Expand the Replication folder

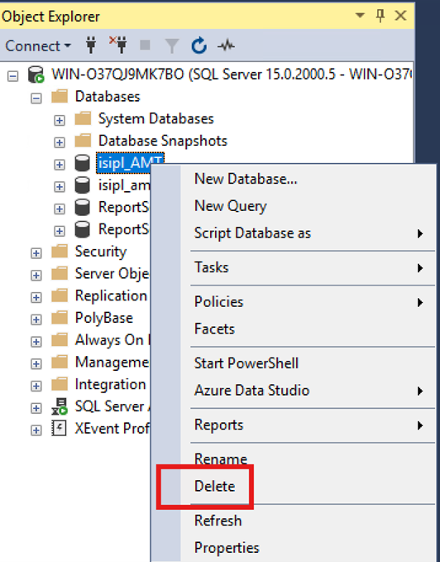click(36, 297)
